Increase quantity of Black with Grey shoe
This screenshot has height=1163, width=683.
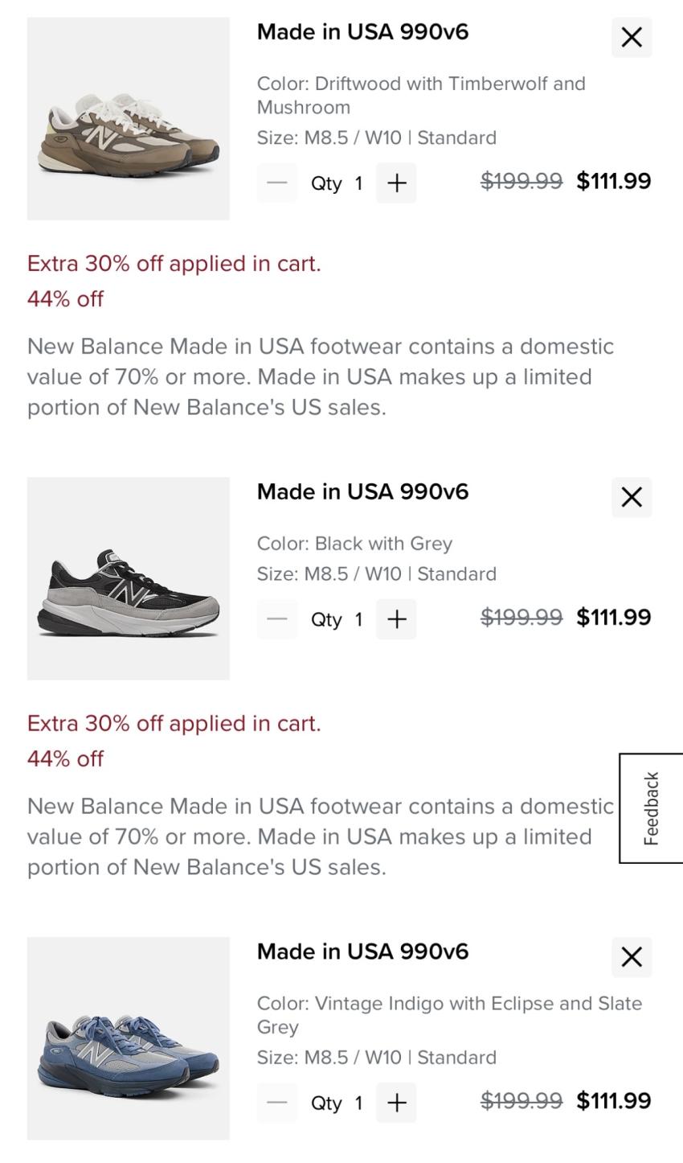(x=396, y=619)
